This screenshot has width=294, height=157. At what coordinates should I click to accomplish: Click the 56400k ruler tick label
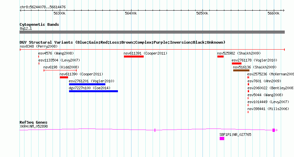pos(131,14)
